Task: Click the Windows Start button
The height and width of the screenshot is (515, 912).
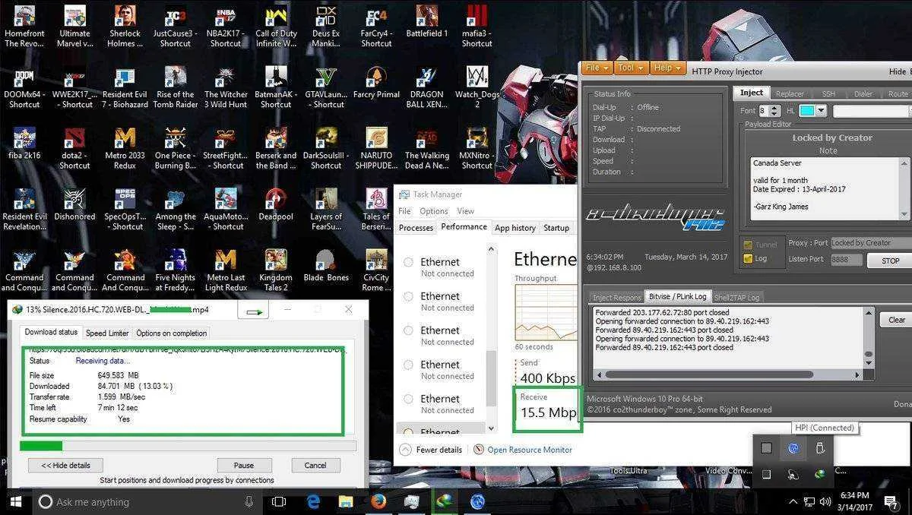Action: (x=15, y=501)
